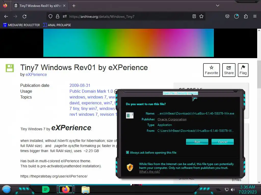This screenshot has height=195, width=261.
Task: Cancel the security warning dialog
Action: coord(223,142)
